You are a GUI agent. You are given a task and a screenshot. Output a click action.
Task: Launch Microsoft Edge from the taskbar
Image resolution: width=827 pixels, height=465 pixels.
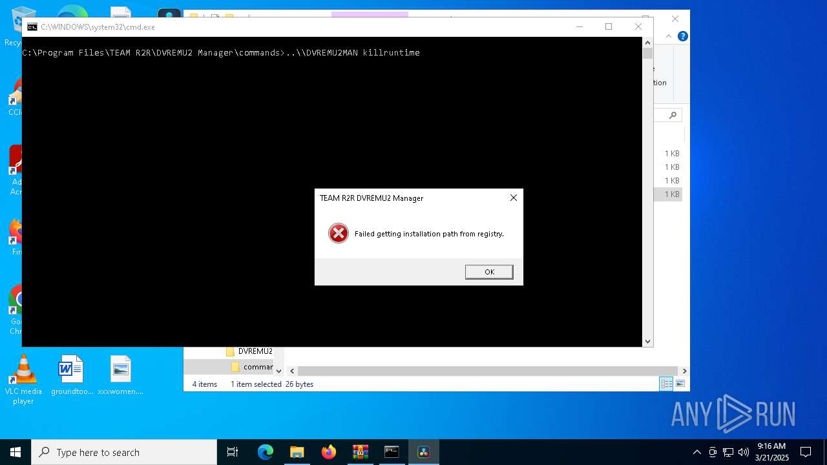coord(266,452)
